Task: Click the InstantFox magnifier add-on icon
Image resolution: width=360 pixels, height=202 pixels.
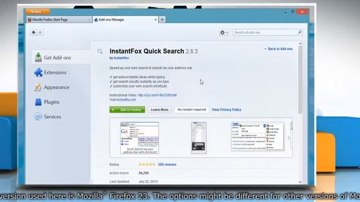Action: (x=100, y=52)
